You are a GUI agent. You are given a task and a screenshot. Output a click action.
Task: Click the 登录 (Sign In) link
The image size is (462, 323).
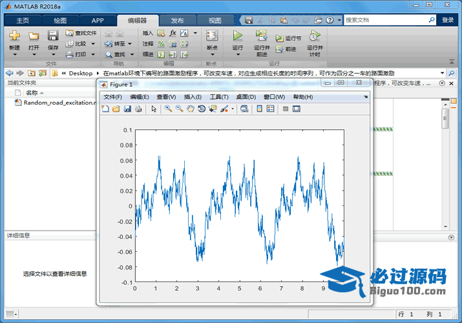click(x=448, y=20)
